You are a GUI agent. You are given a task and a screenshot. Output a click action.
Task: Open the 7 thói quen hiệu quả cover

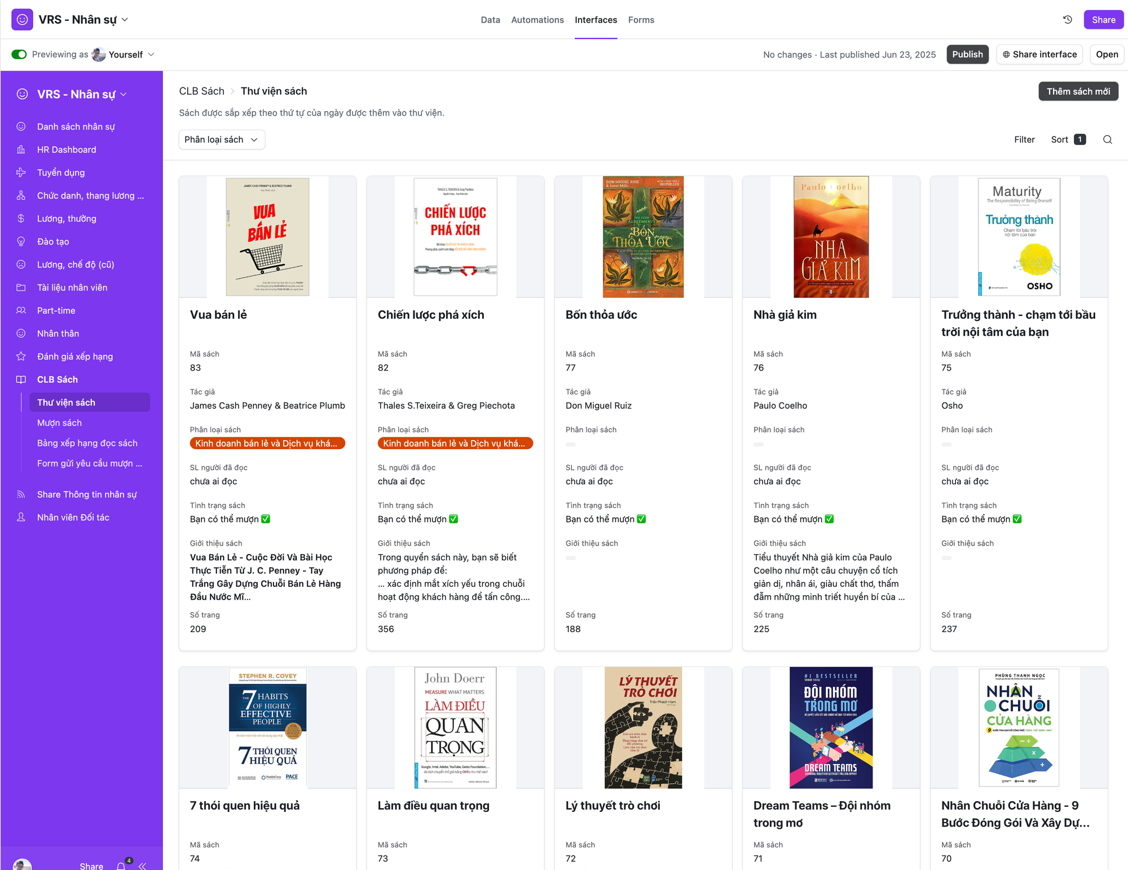[267, 728]
